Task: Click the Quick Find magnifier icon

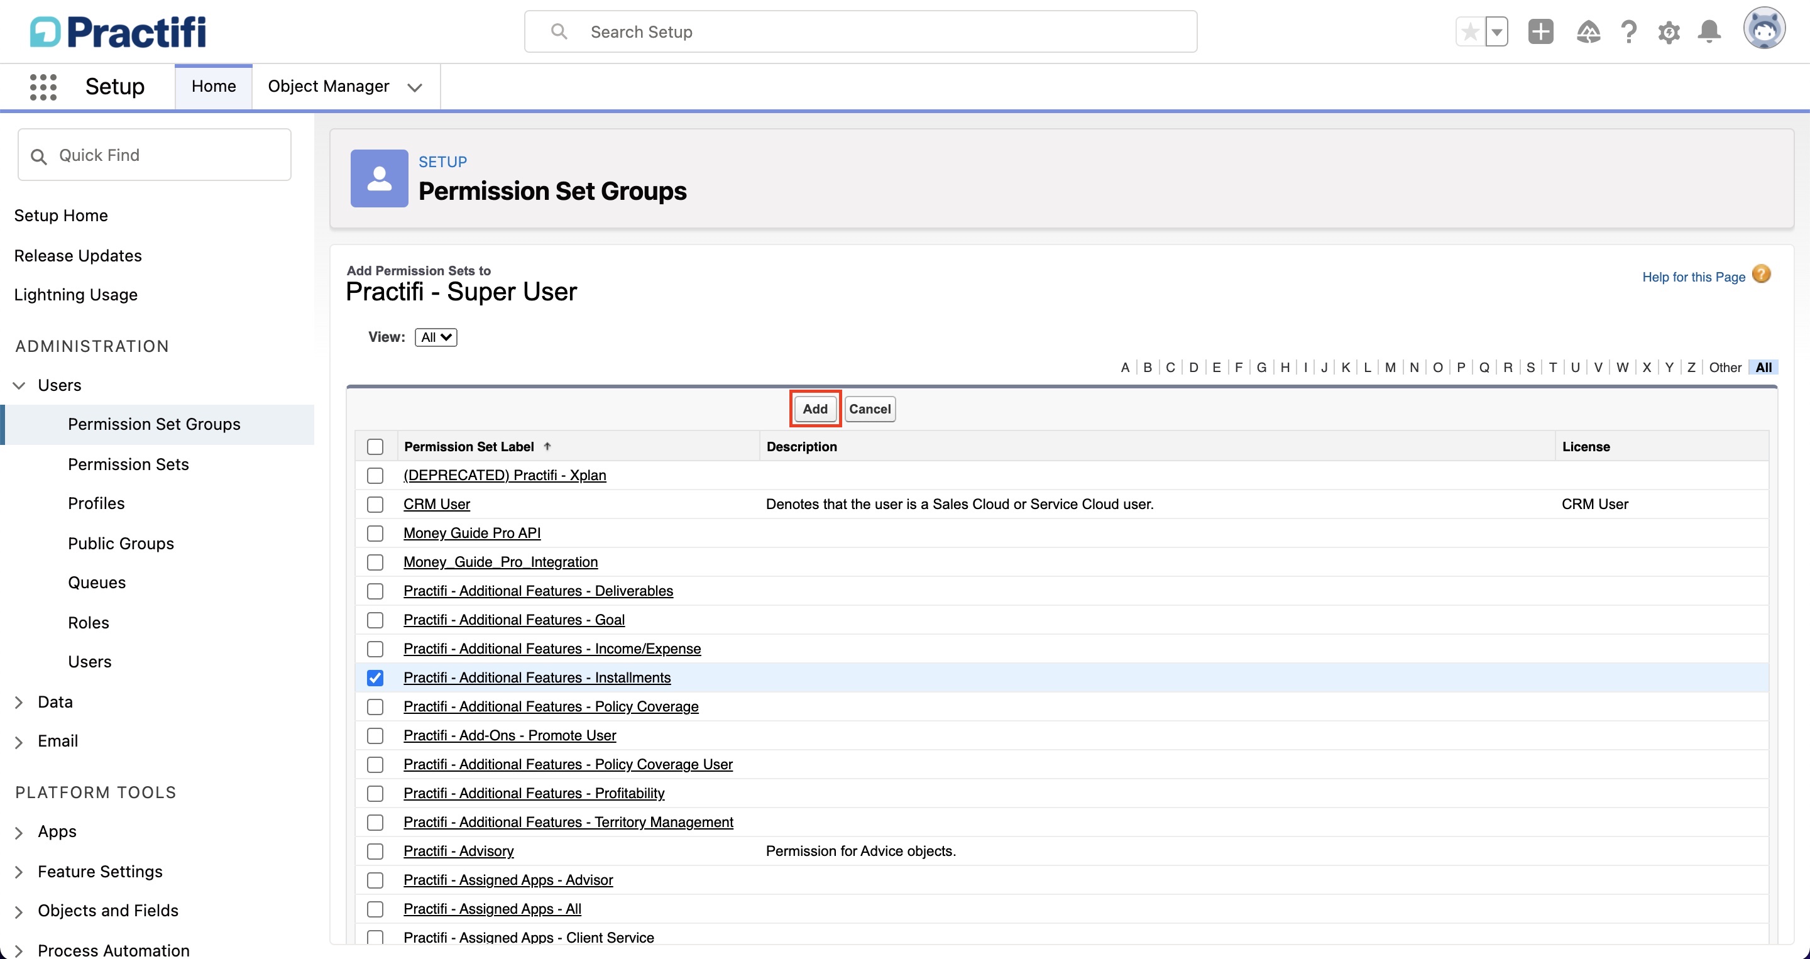Action: [x=40, y=156]
